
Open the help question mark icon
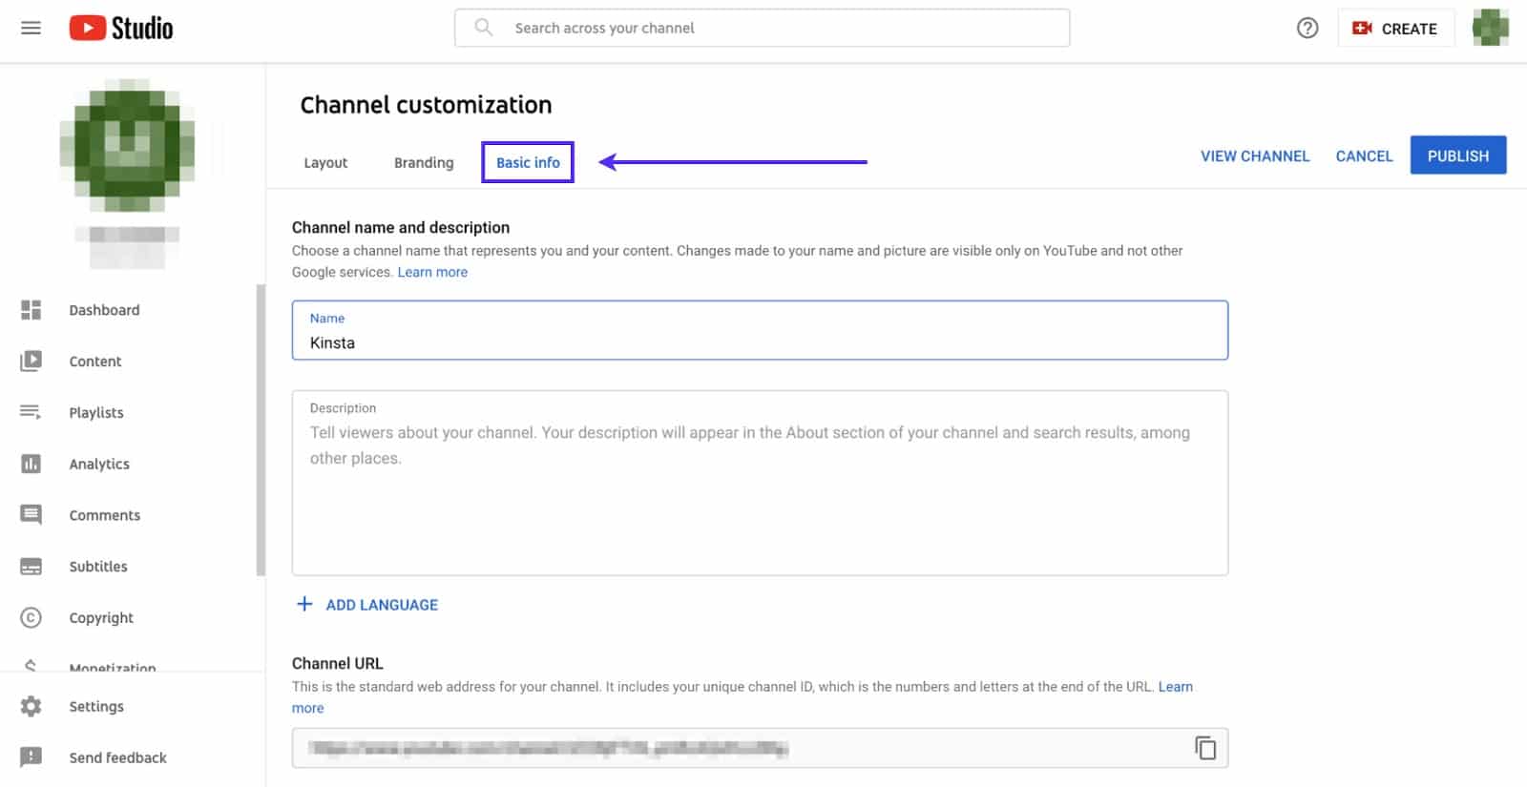[x=1307, y=29]
